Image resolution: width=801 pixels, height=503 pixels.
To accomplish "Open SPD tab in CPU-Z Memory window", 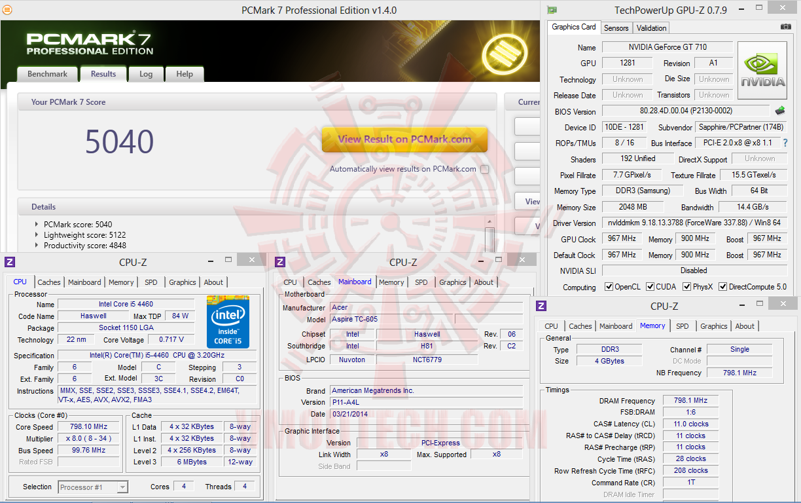I will tap(683, 326).
